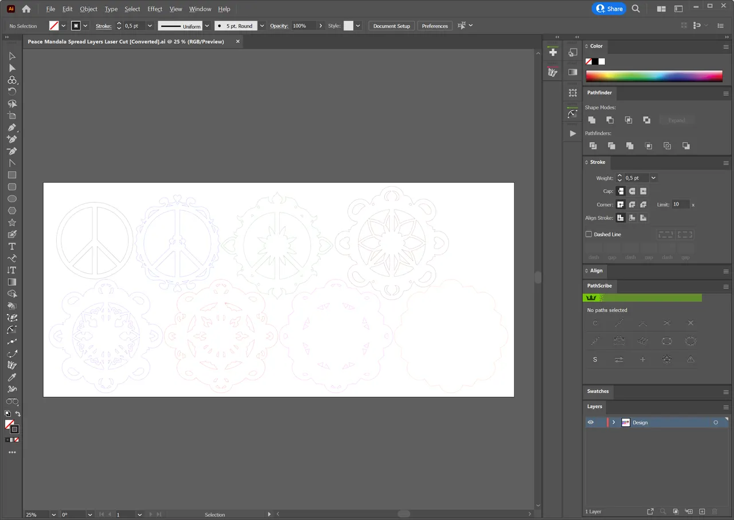This screenshot has height=520, width=734.
Task: Click the Divide pathfinder icon
Action: (593, 146)
